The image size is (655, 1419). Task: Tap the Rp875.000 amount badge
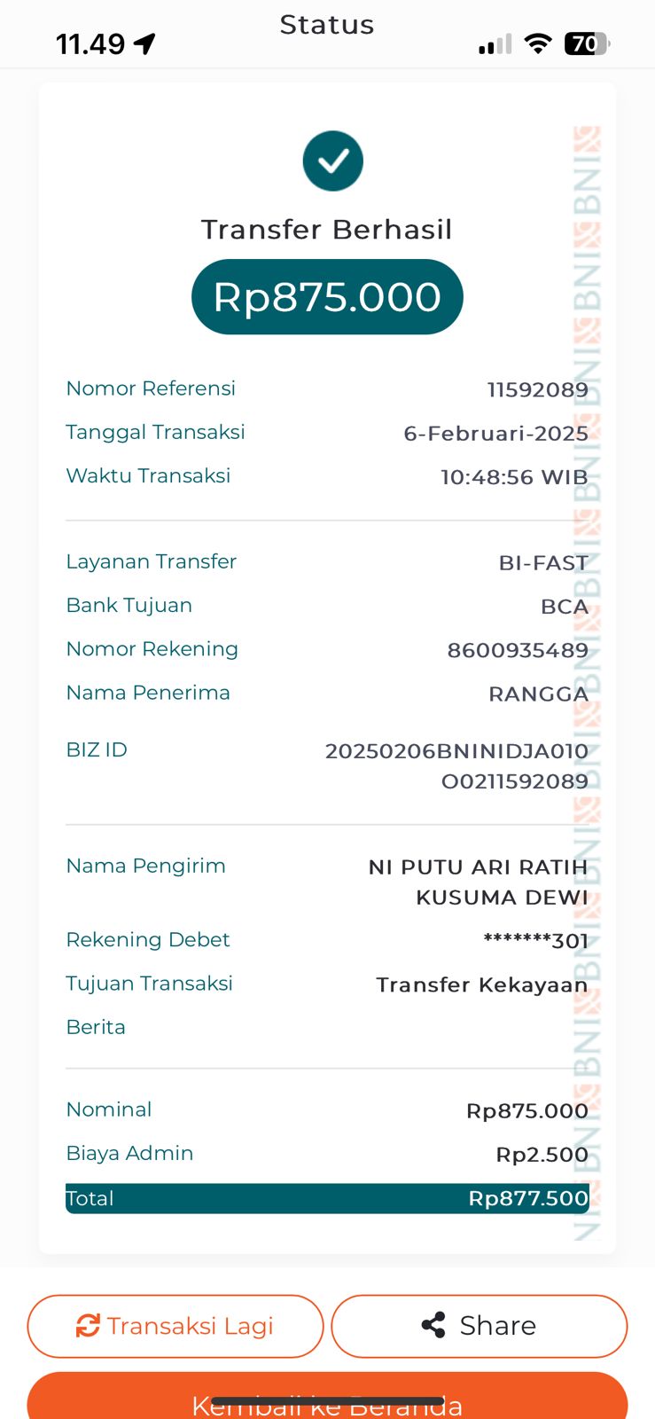327,297
